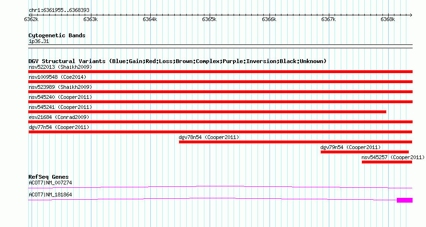
Task: Select the nsv1009548 red variant bar
Action: tap(220, 82)
